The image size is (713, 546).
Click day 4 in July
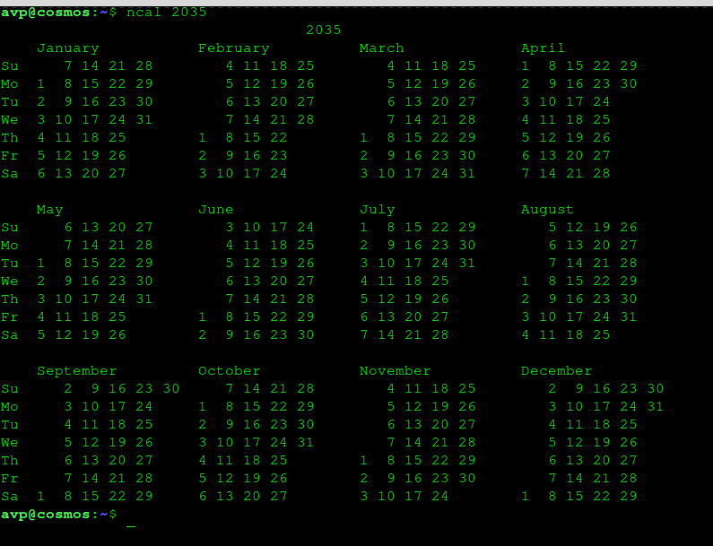364,281
